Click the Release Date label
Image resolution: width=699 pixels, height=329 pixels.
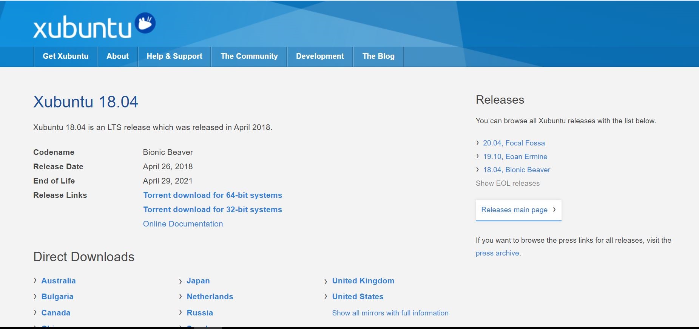pyautogui.click(x=58, y=167)
